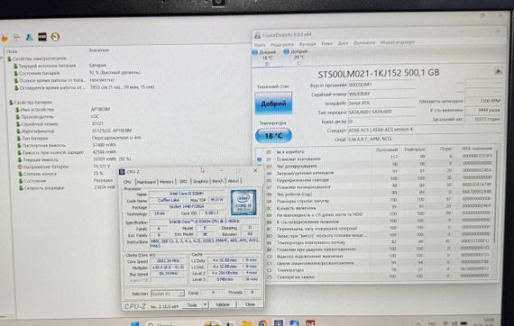Open Теми menu in CrystalDiskInfo

326,43
